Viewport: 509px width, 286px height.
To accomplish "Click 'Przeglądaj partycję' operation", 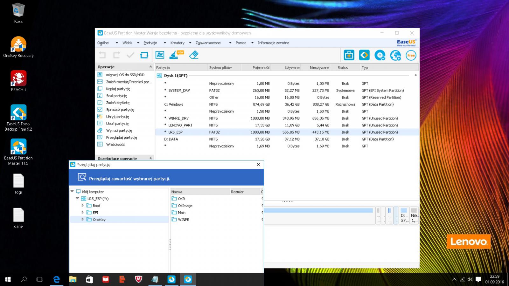I will tap(122, 138).
